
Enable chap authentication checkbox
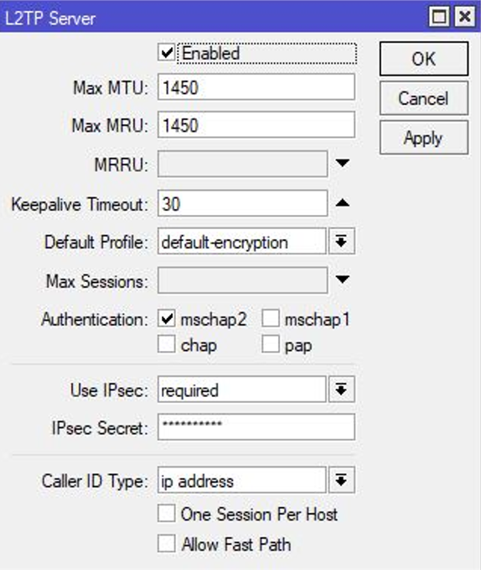(x=167, y=344)
